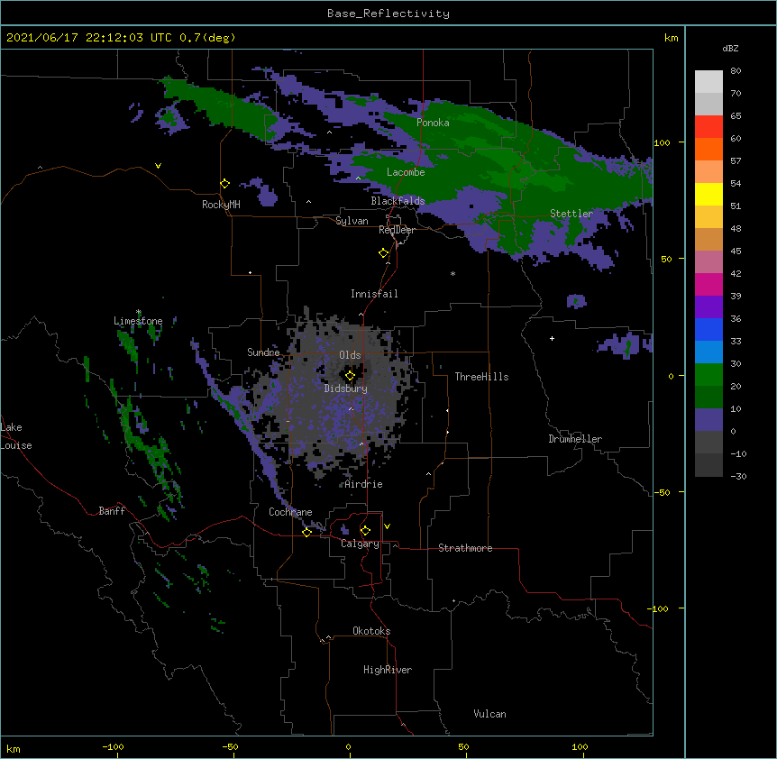Click the Limestone label

tap(138, 321)
